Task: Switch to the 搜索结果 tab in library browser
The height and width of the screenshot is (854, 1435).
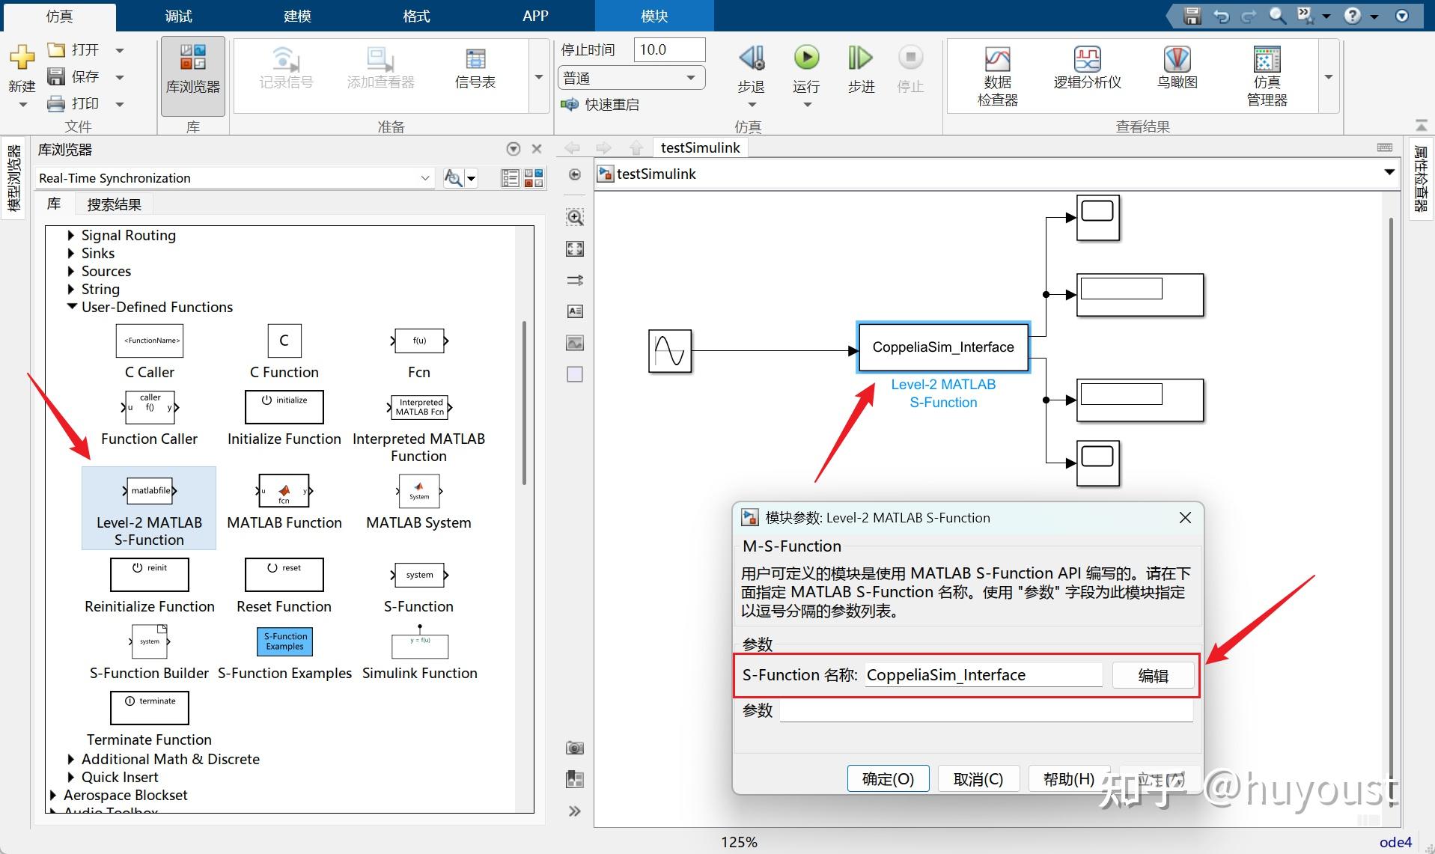Action: coord(114,204)
